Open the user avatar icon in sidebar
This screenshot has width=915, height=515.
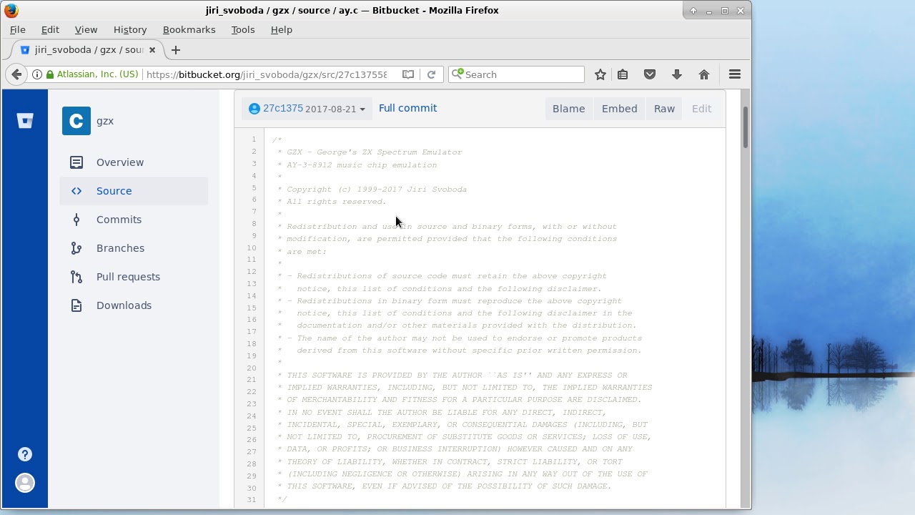(x=25, y=483)
